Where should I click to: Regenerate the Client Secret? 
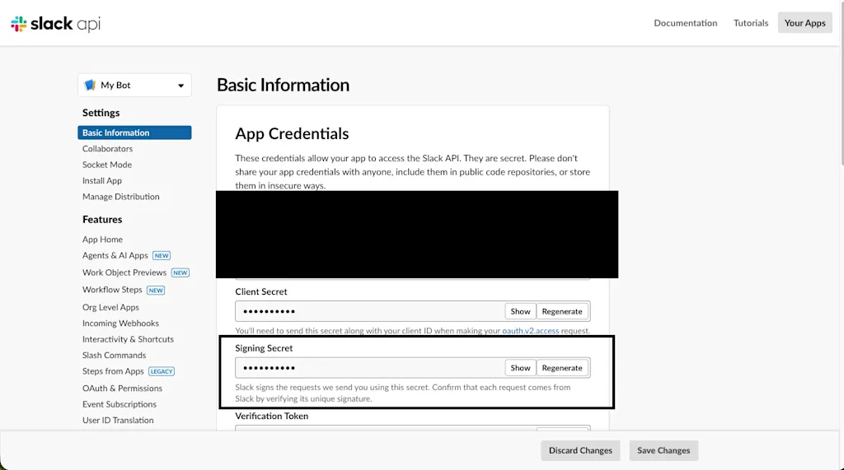point(562,311)
